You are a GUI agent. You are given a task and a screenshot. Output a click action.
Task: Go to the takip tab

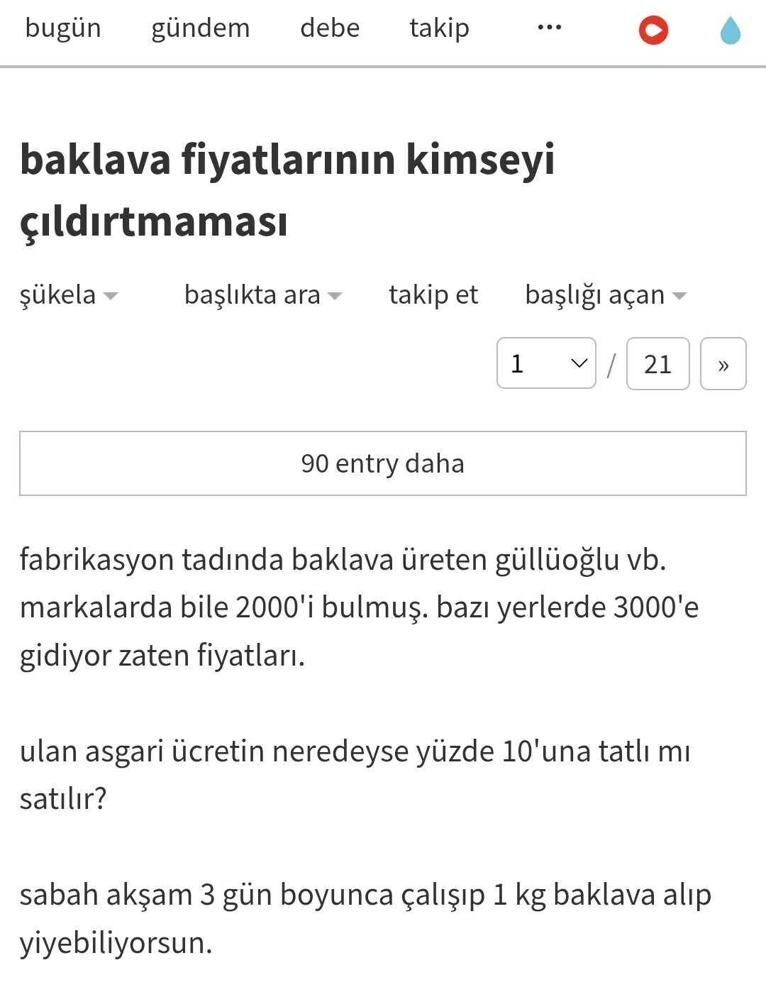pyautogui.click(x=439, y=28)
